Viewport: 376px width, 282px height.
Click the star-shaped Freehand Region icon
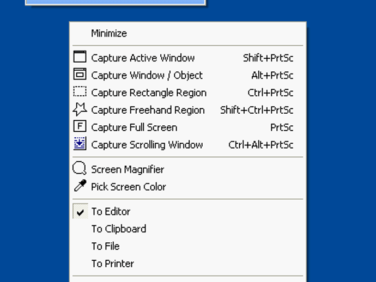pyautogui.click(x=80, y=109)
